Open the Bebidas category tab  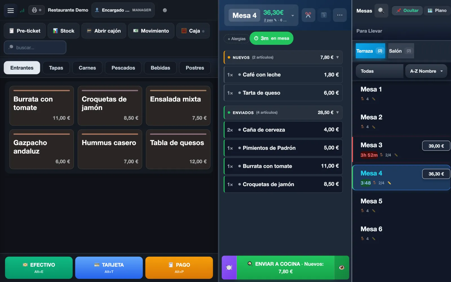[x=160, y=68]
